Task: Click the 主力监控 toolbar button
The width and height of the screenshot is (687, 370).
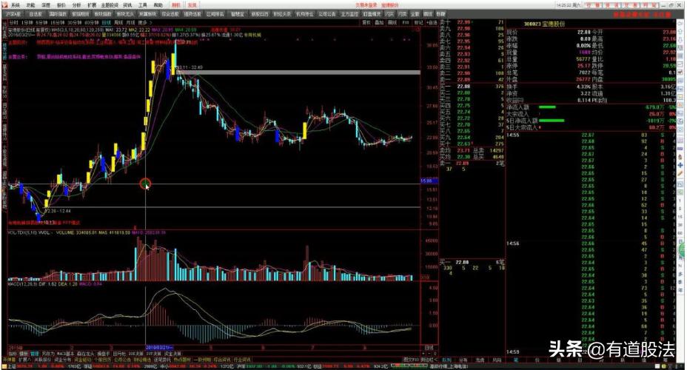Action: (349, 15)
